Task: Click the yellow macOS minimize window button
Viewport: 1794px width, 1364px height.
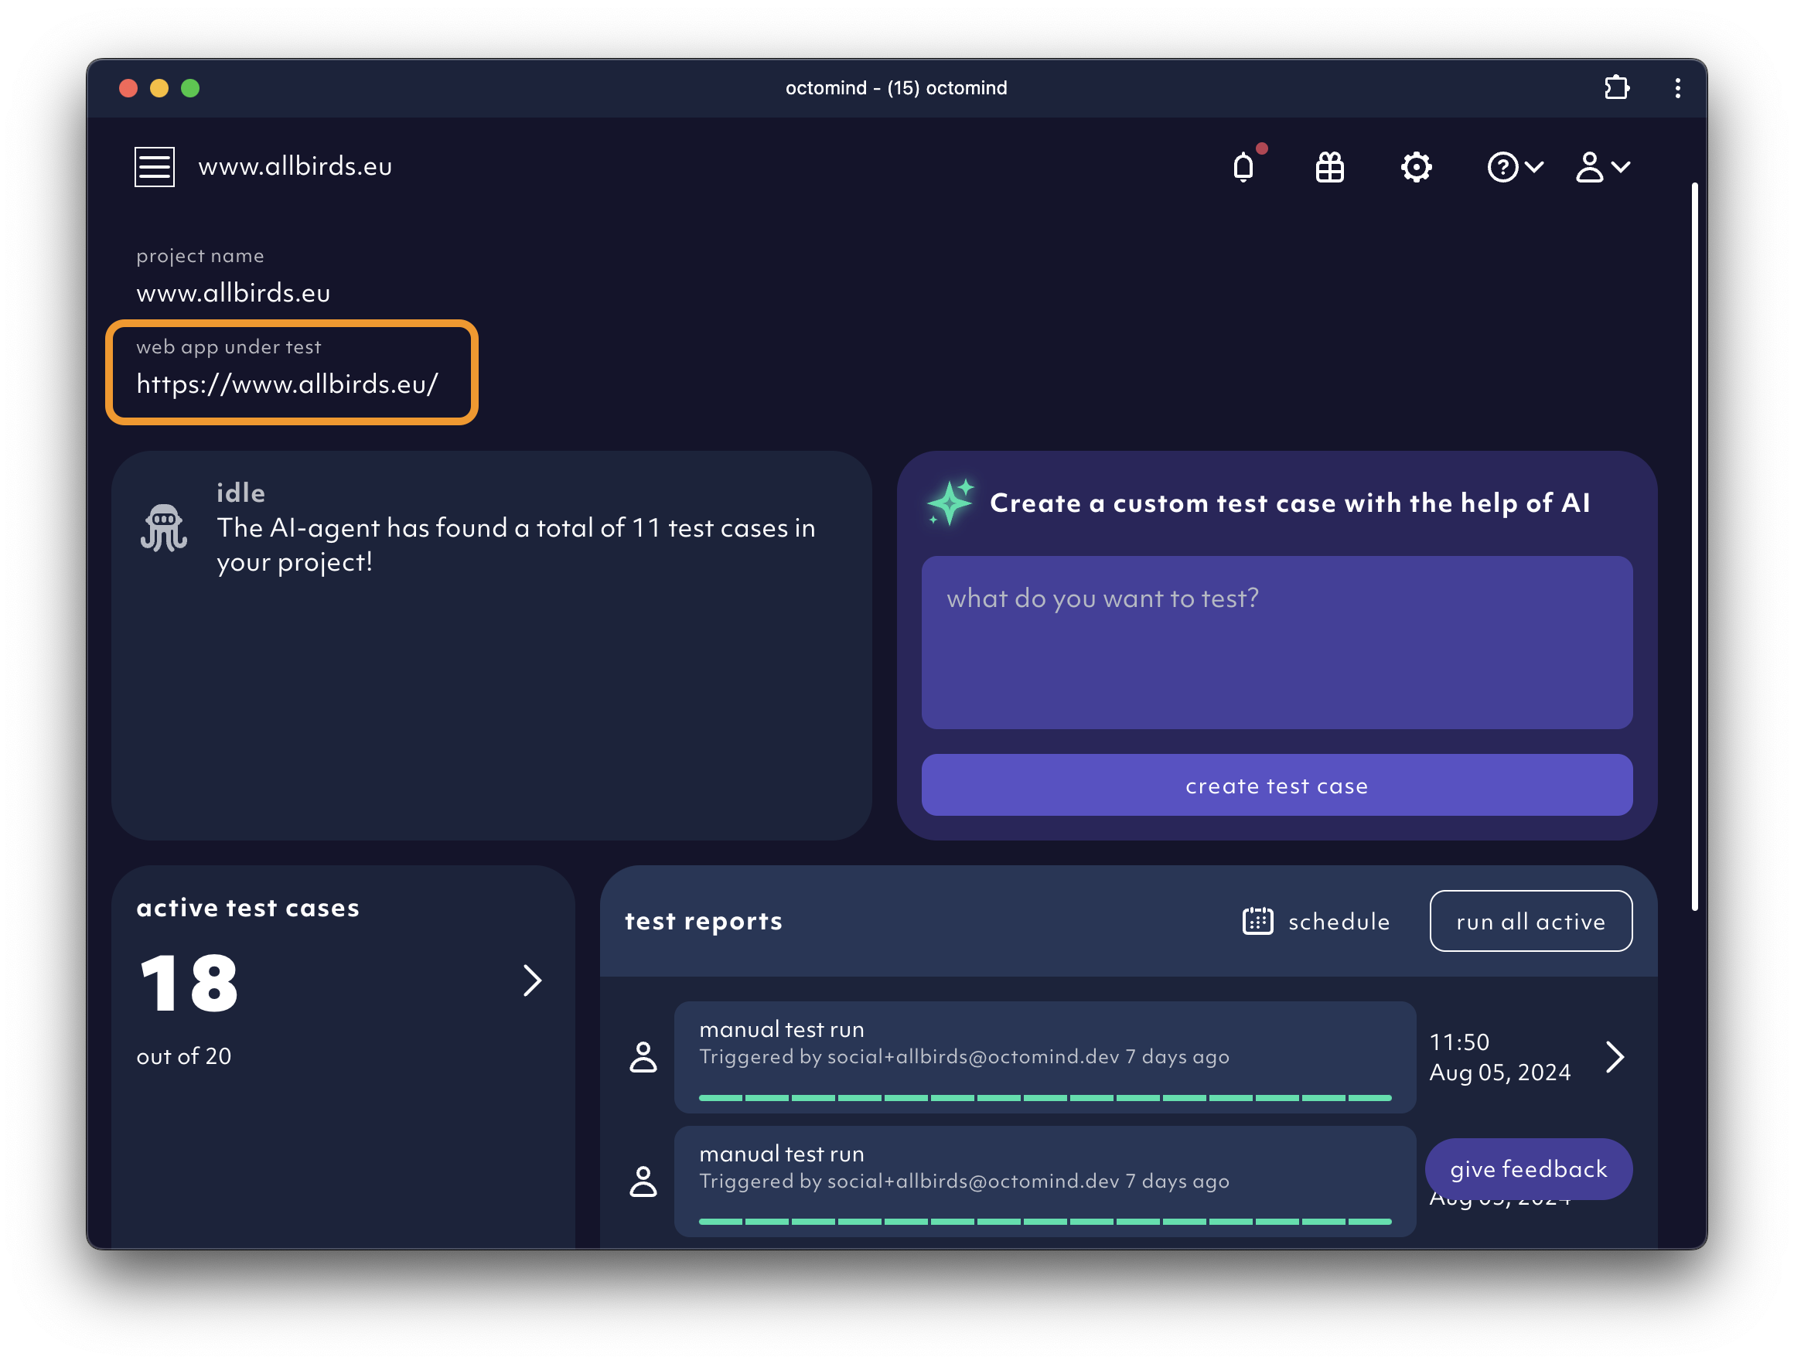Action: click(159, 87)
